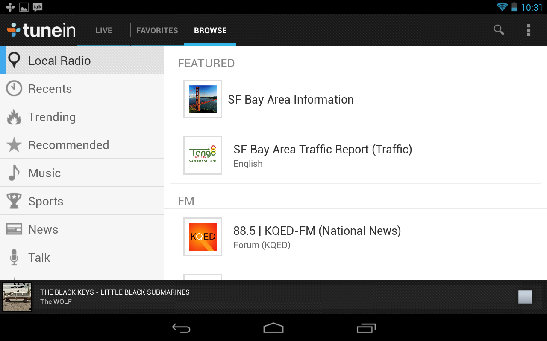Open the Recommended category
Image resolution: width=547 pixels, height=341 pixels.
[x=82, y=144]
